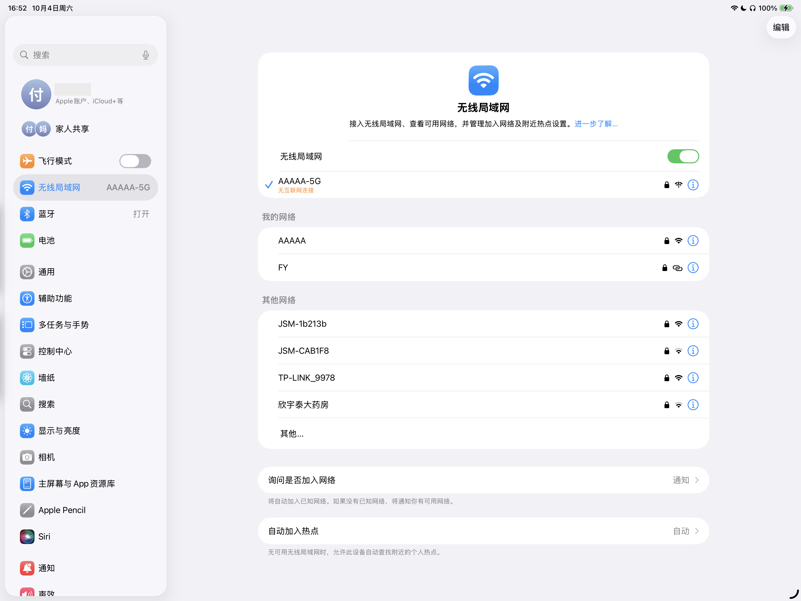The width and height of the screenshot is (801, 601).
Task: Tap the info icon for AAAAA-5G network
Action: [x=692, y=185]
